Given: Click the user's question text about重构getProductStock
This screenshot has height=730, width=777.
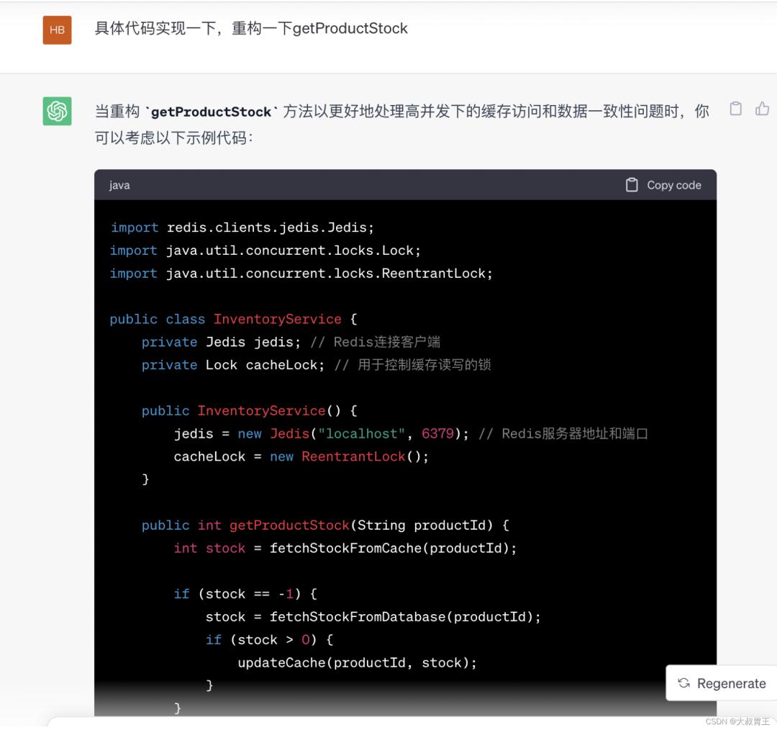Looking at the screenshot, I should [x=250, y=28].
